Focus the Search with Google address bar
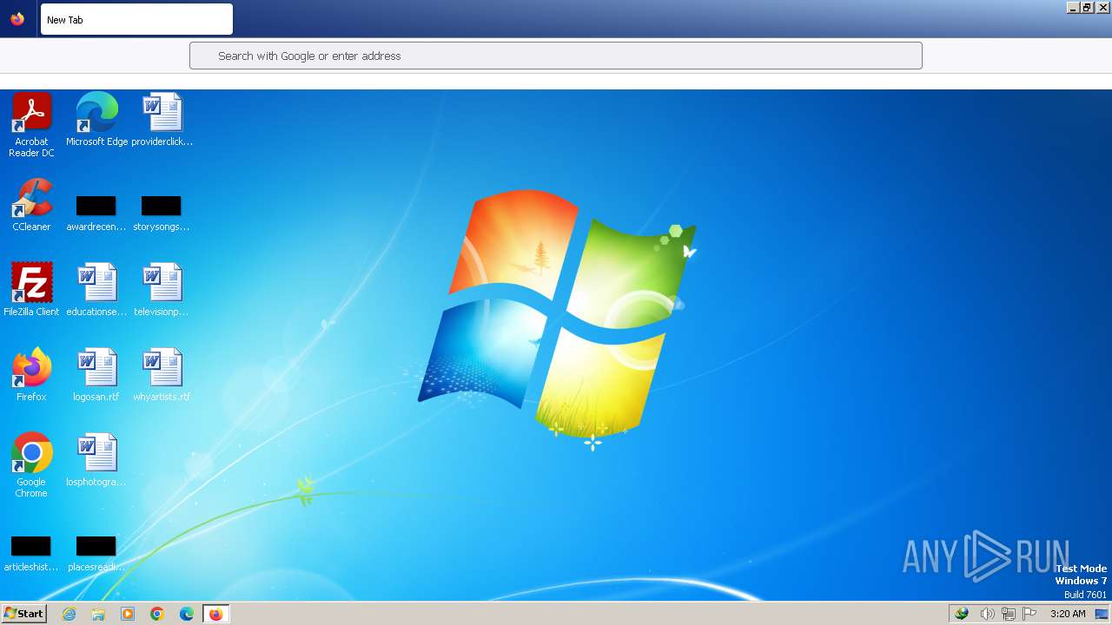This screenshot has height=625, width=1112. pos(556,56)
